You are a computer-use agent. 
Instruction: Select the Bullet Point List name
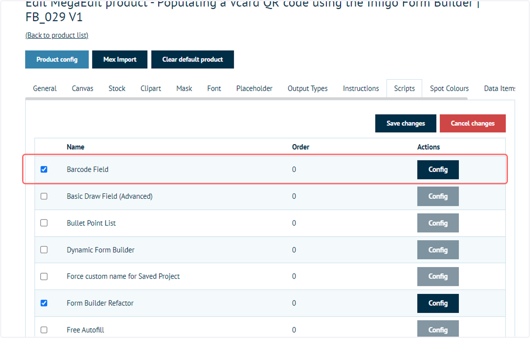[x=91, y=223]
